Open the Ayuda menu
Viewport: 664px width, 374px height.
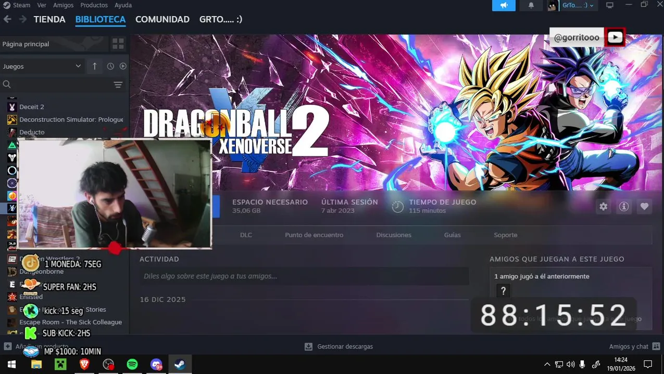click(123, 5)
